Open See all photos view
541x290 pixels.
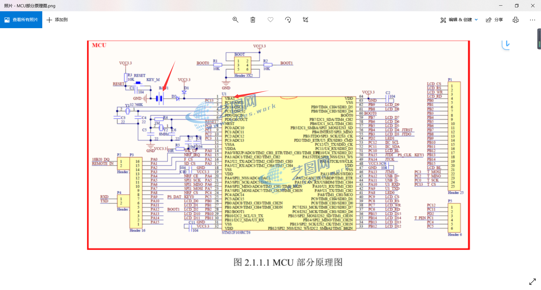click(x=21, y=20)
